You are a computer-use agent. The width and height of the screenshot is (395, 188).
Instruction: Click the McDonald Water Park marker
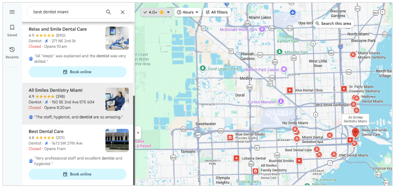pyautogui.click(x=262, y=29)
